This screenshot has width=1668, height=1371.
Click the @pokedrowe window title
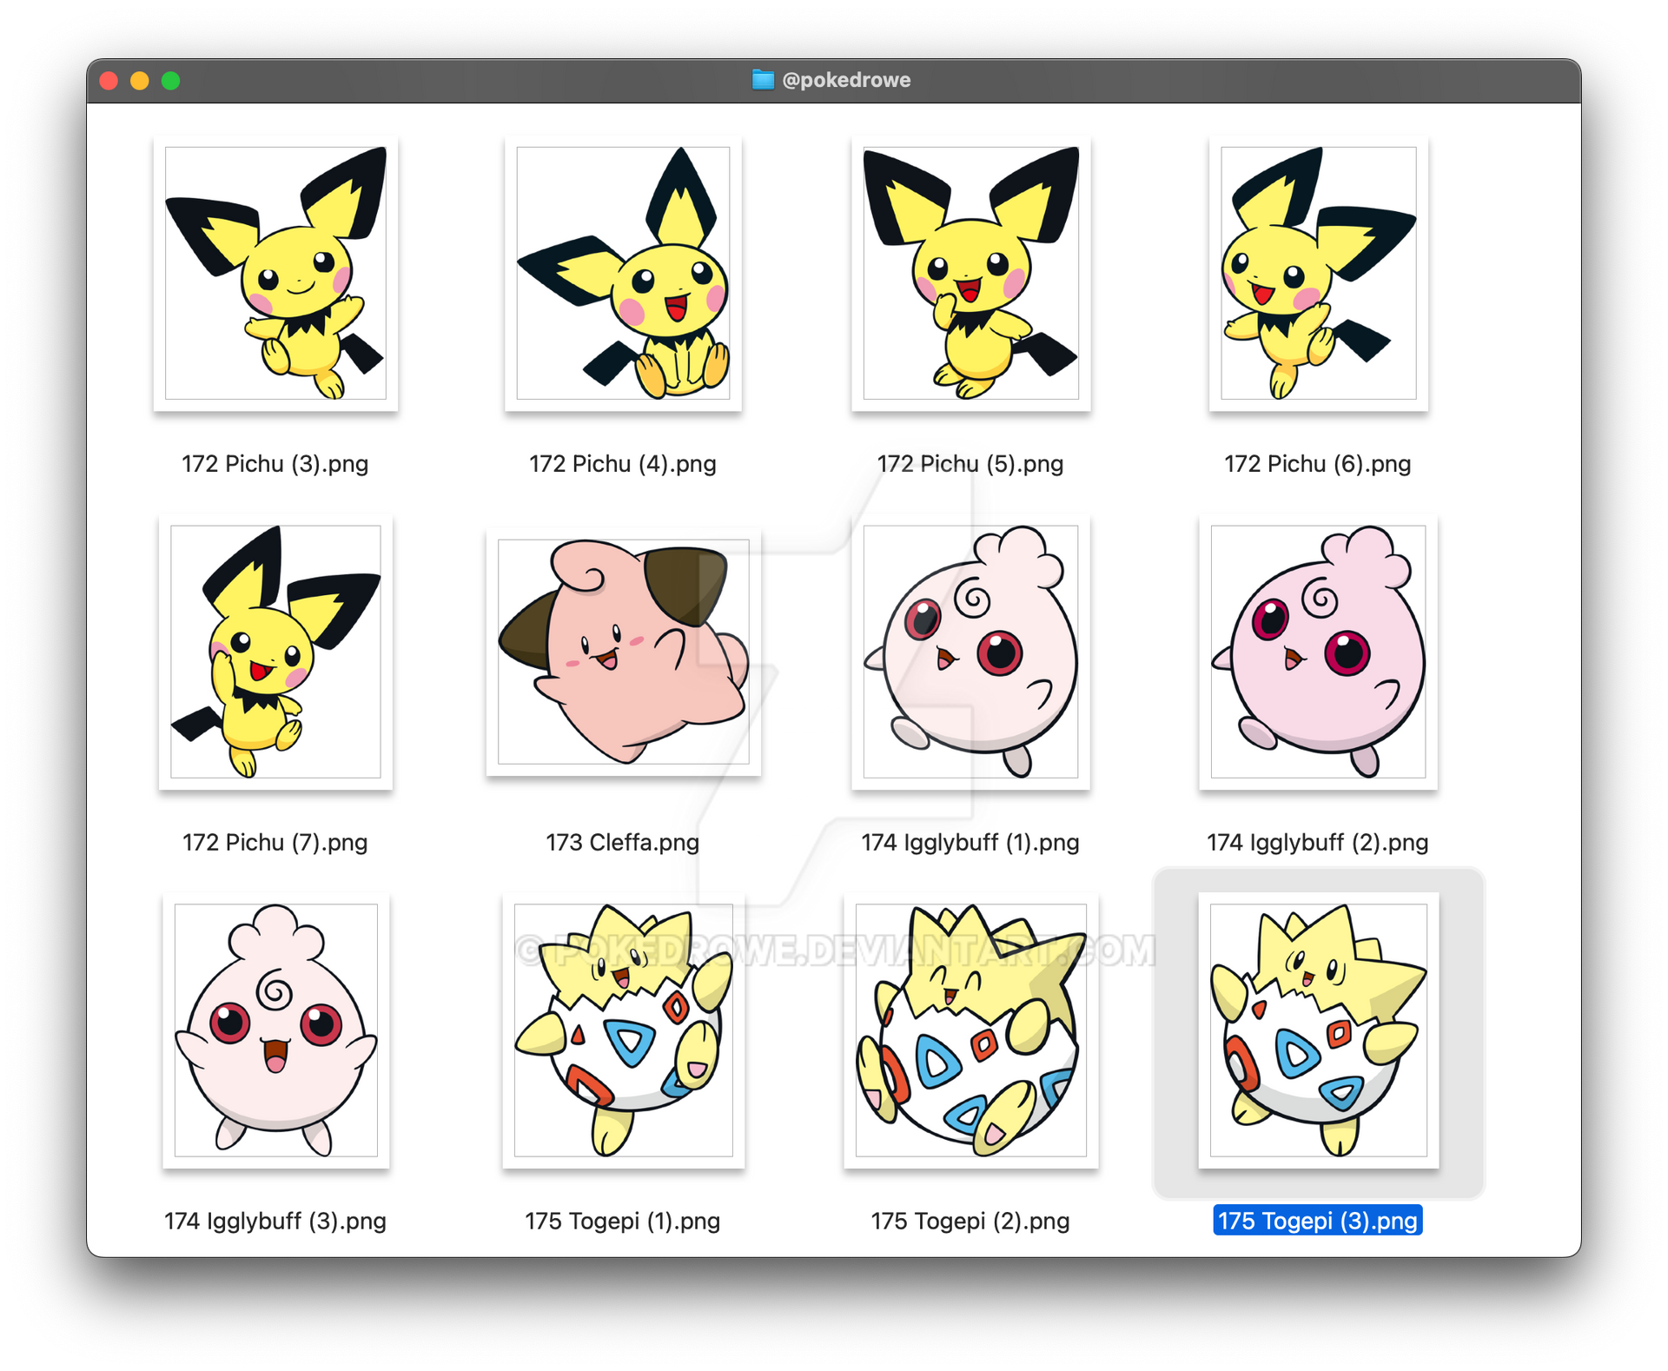coord(846,80)
